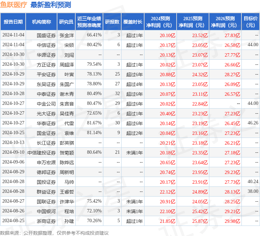Click the 研究员 column header
This screenshot has height=236, width=260.
tap(66, 22)
